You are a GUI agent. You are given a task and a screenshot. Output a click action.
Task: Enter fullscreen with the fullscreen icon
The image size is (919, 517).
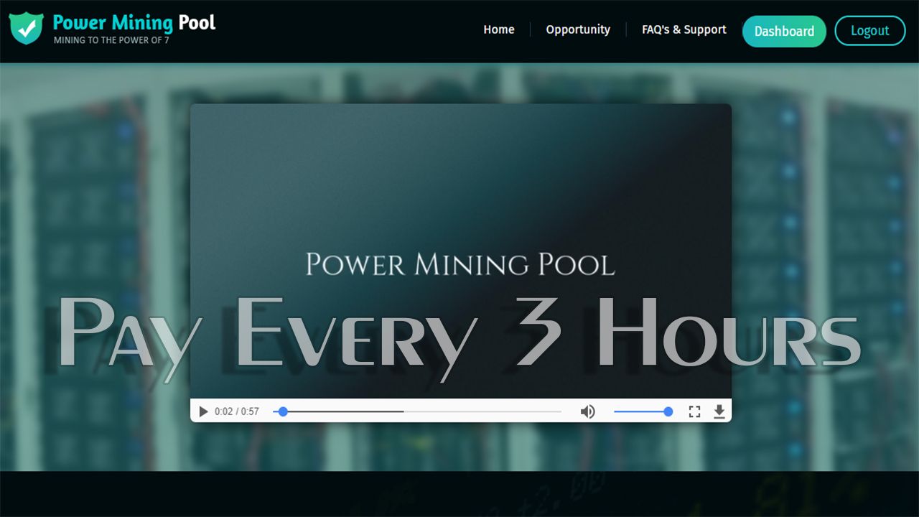point(694,411)
